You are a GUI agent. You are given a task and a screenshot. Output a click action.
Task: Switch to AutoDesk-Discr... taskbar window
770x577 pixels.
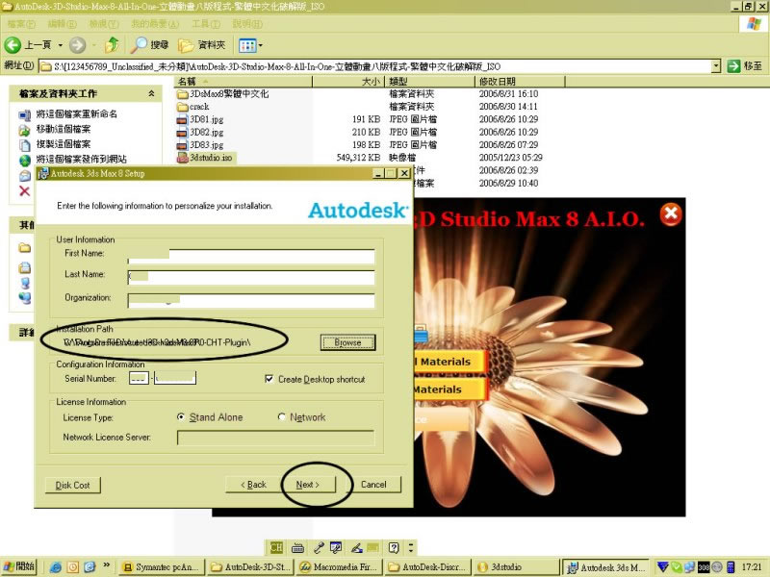click(428, 567)
